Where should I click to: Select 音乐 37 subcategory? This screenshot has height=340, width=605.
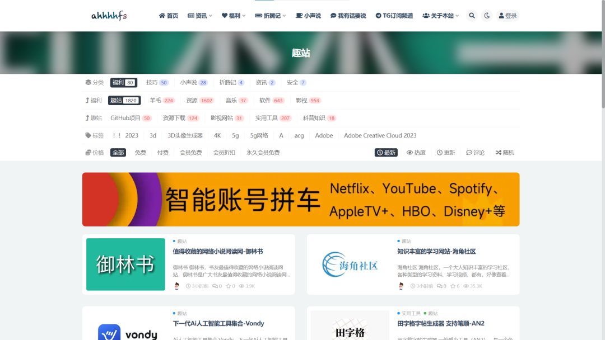(x=236, y=101)
